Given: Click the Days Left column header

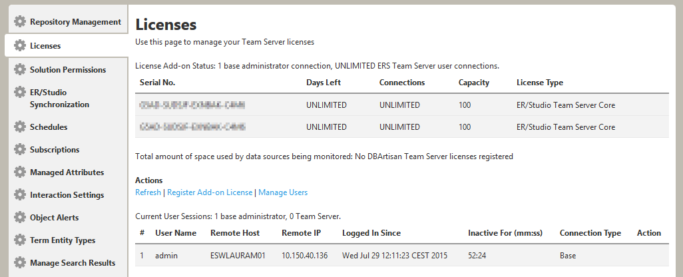Looking at the screenshot, I should click(x=324, y=83).
